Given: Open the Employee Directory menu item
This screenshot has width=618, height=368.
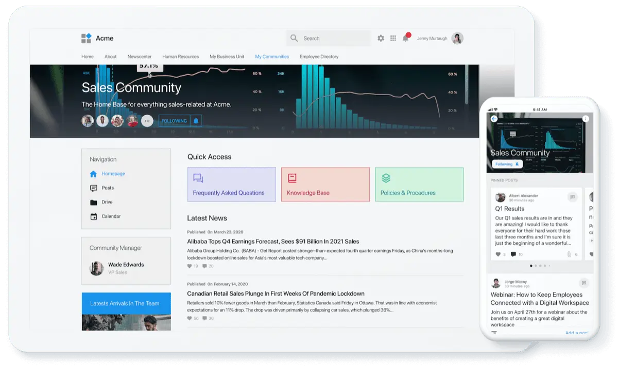Looking at the screenshot, I should [319, 57].
